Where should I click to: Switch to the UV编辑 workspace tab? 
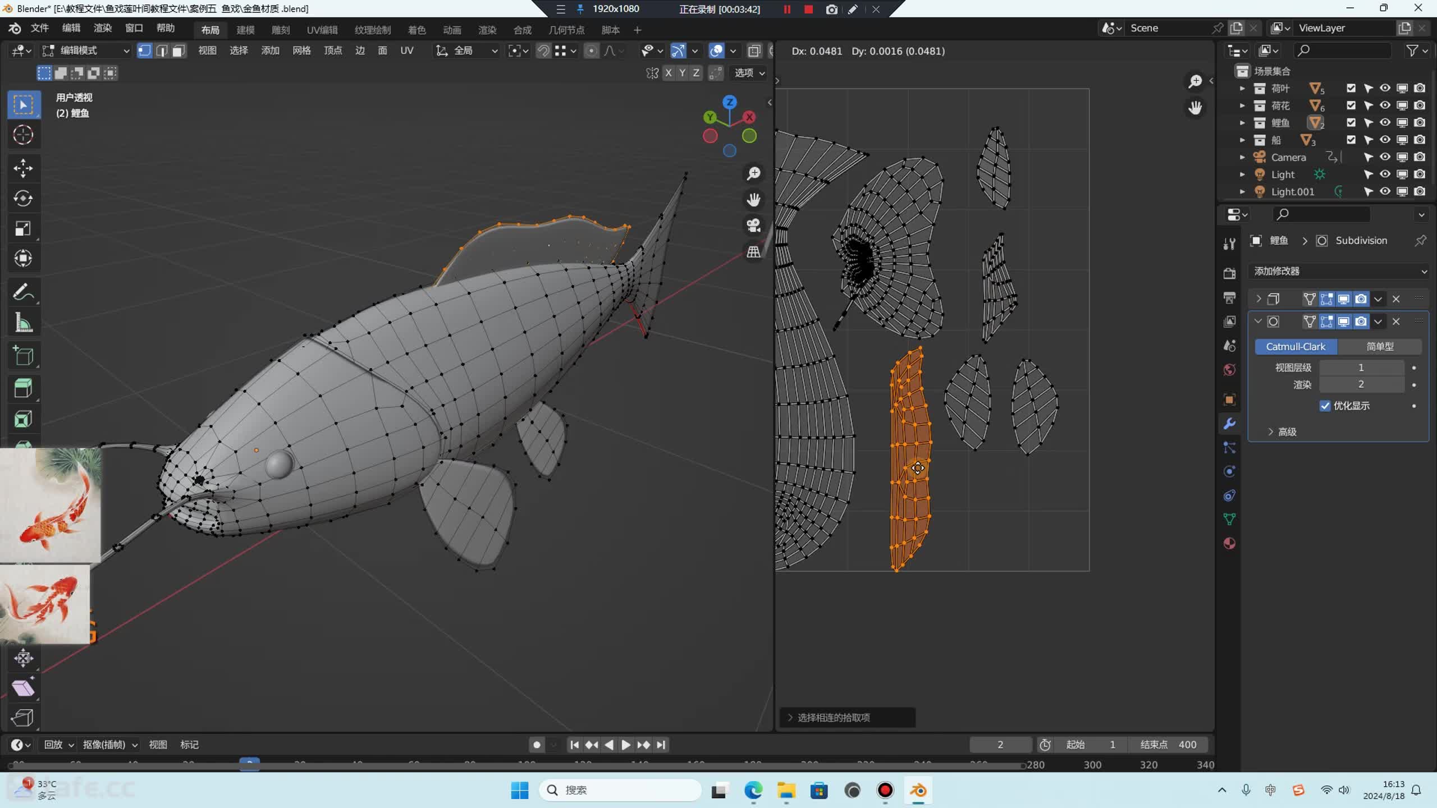pyautogui.click(x=322, y=30)
